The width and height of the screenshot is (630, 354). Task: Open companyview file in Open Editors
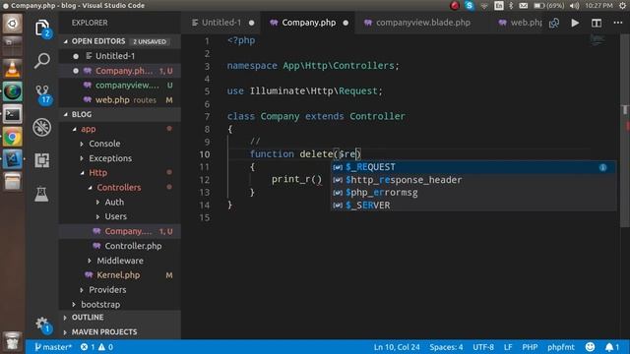point(120,86)
